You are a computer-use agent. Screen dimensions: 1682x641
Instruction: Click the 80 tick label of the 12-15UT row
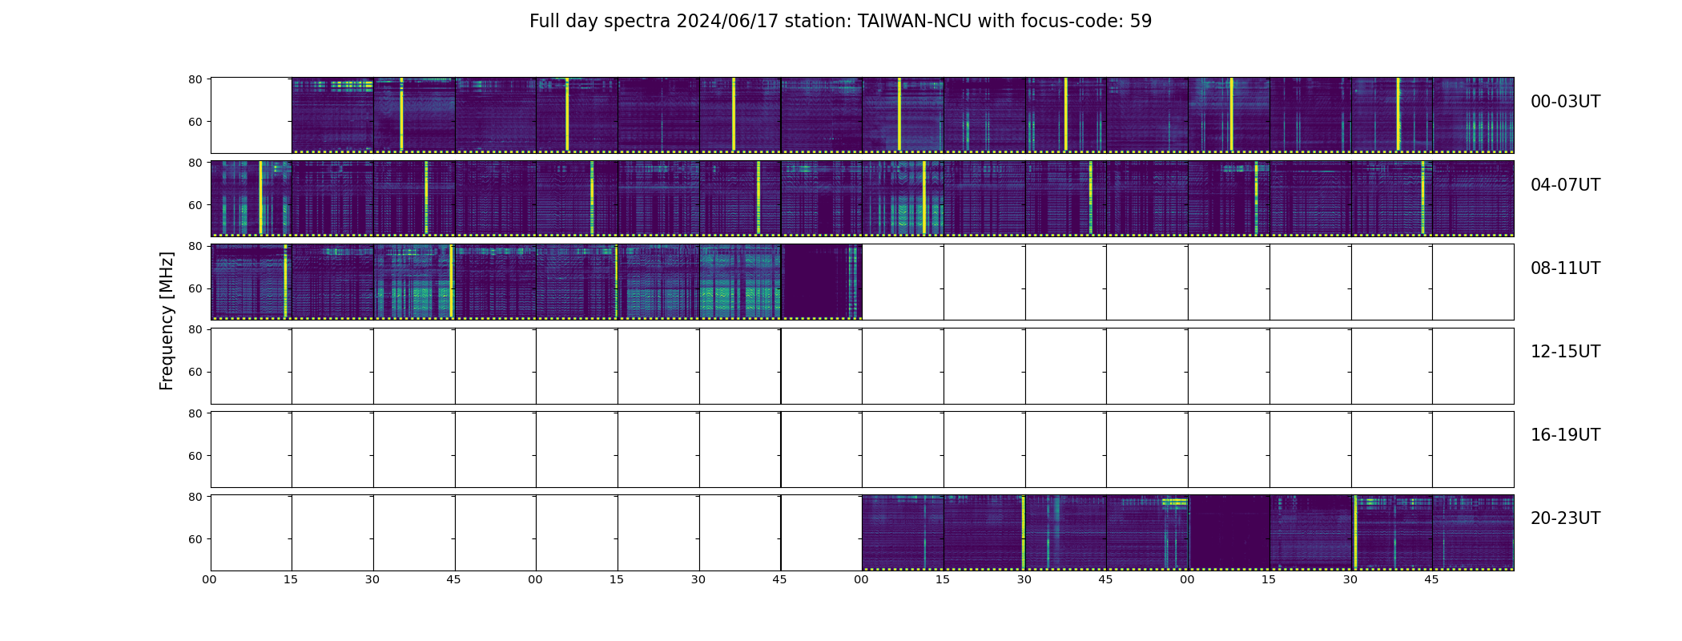coord(195,329)
